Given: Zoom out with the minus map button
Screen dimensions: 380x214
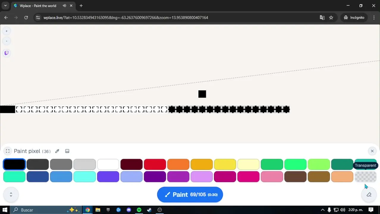Looking at the screenshot, I should (x=7, y=41).
